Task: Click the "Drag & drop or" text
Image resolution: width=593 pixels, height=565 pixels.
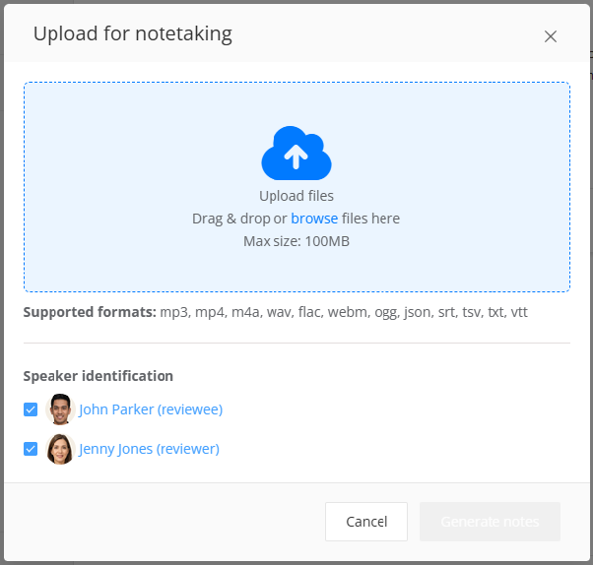Action: click(239, 219)
